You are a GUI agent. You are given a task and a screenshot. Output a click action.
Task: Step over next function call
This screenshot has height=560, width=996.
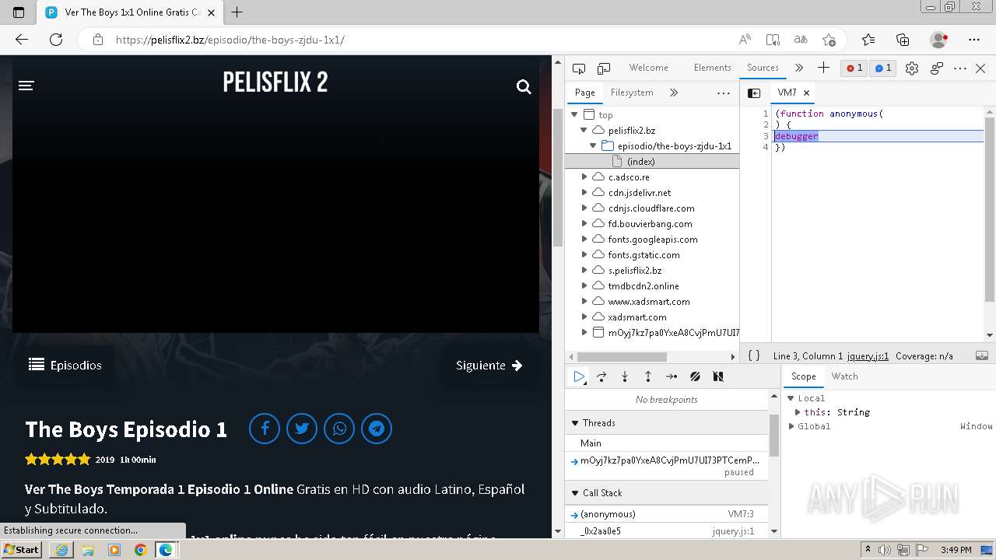(601, 376)
